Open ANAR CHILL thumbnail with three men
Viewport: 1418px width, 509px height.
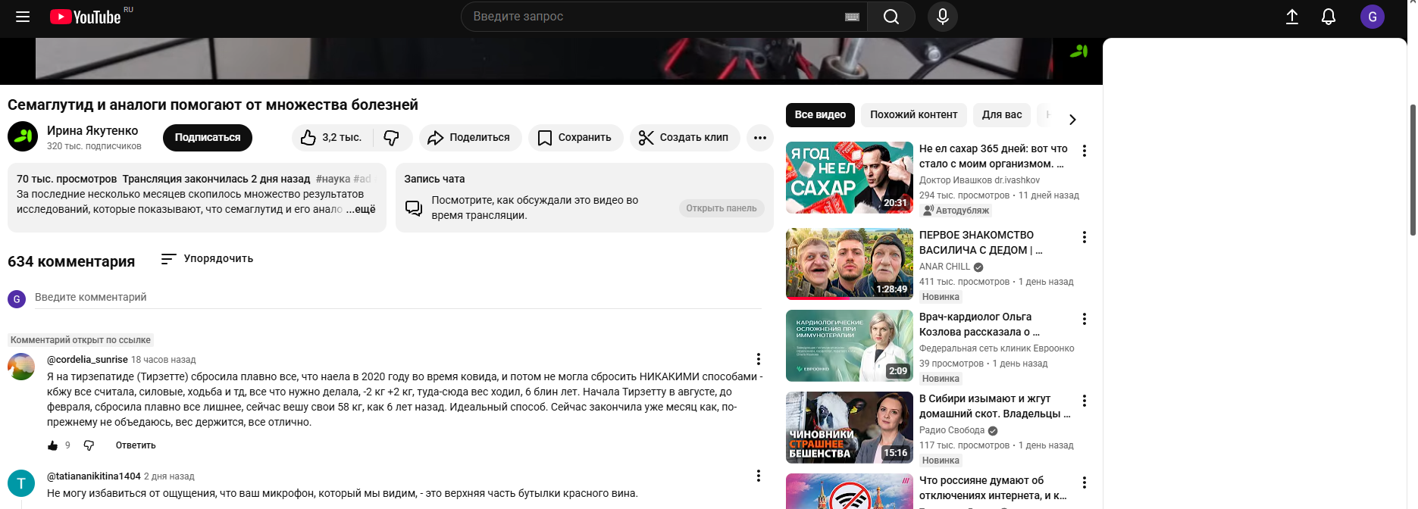pos(850,264)
